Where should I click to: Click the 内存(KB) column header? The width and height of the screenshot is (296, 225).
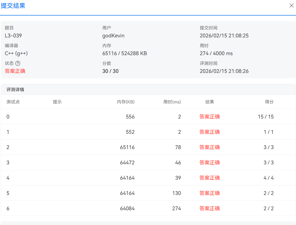pyautogui.click(x=126, y=102)
